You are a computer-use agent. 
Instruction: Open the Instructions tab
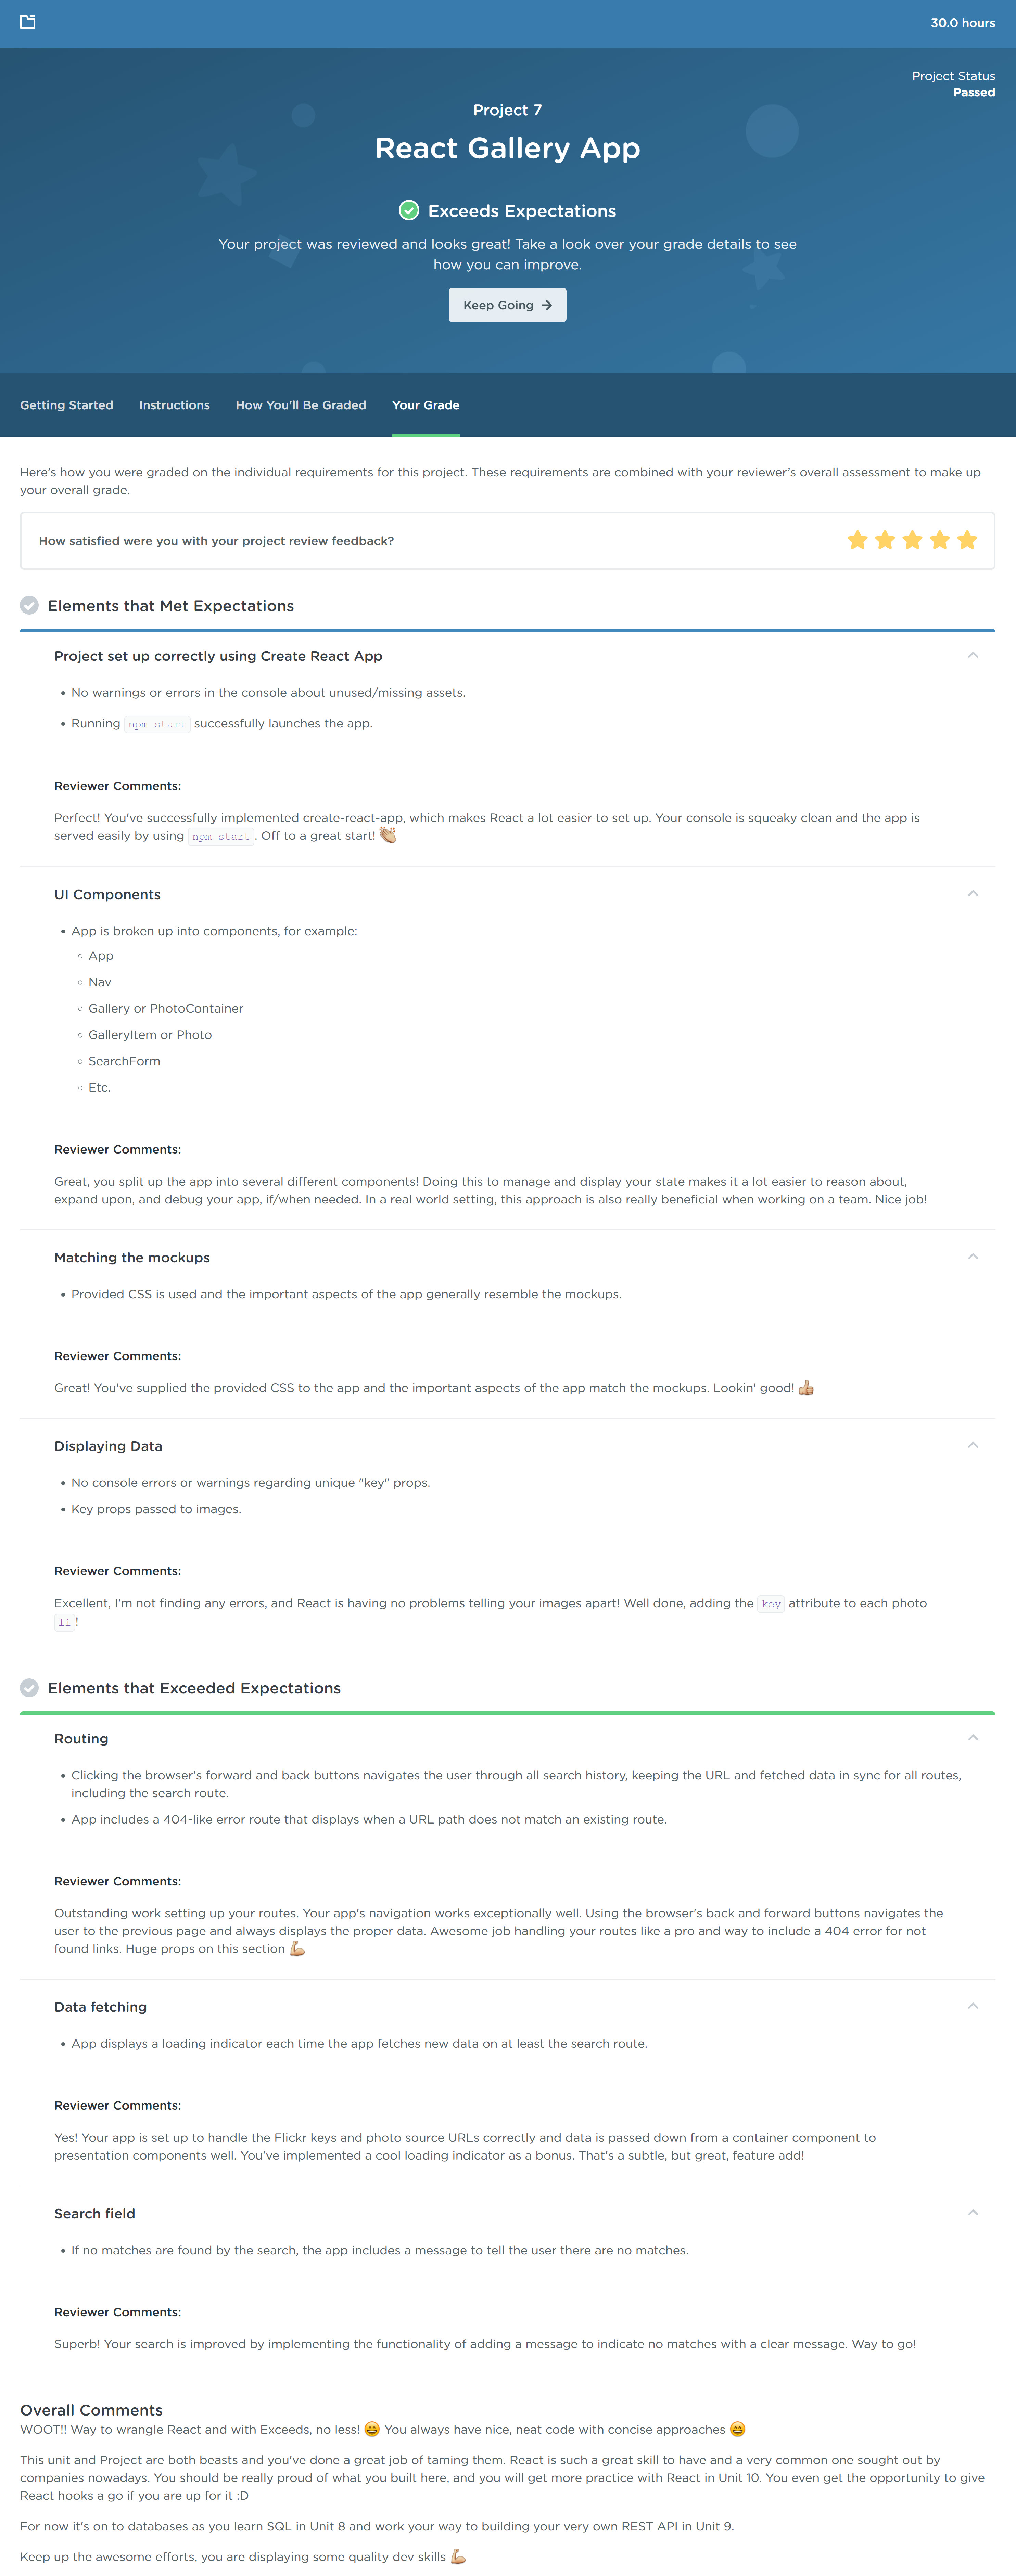point(174,405)
